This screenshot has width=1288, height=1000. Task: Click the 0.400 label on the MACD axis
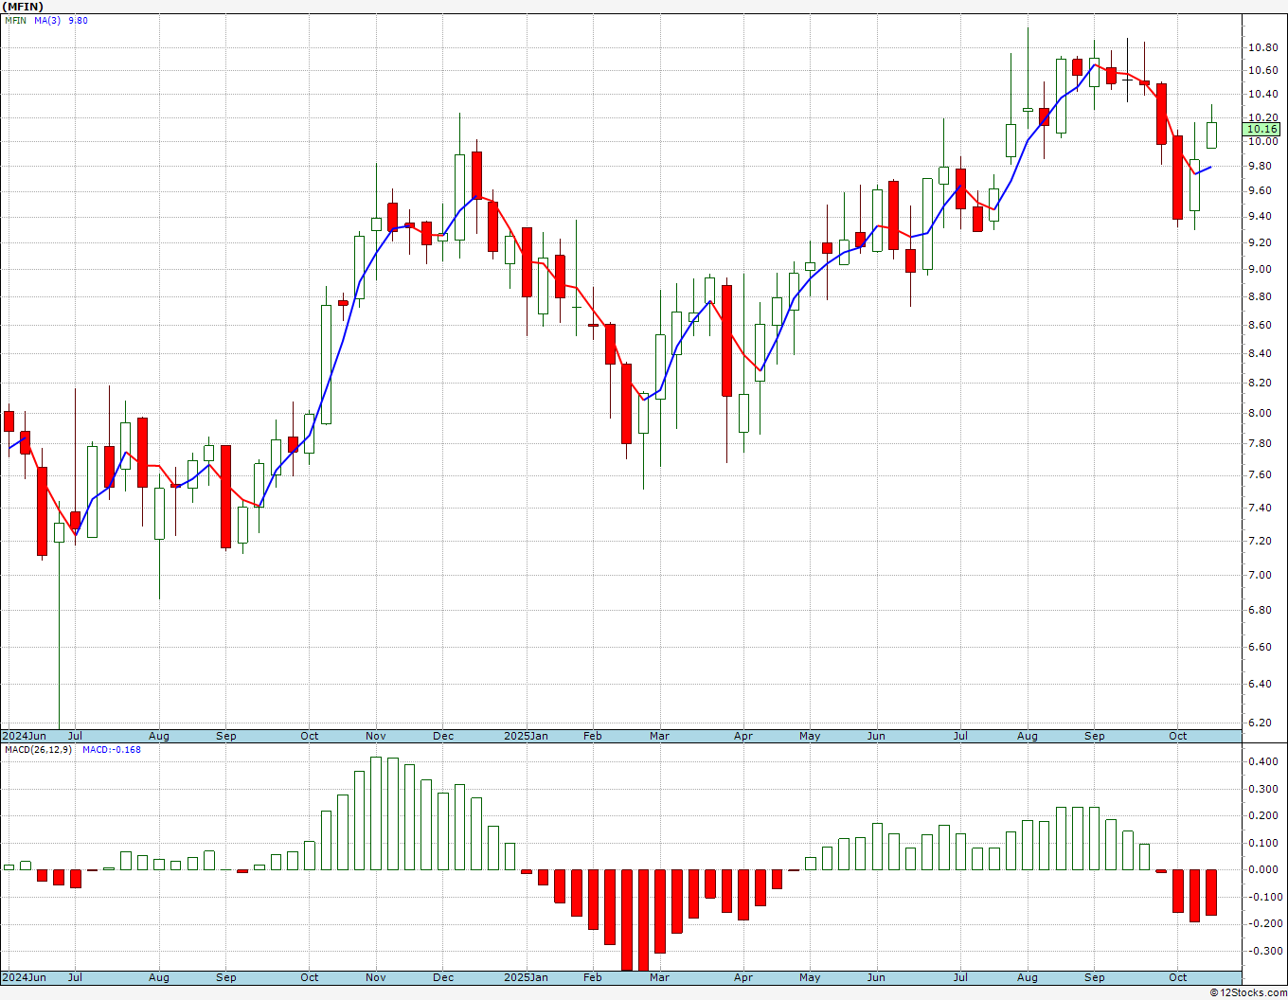pos(1261,761)
